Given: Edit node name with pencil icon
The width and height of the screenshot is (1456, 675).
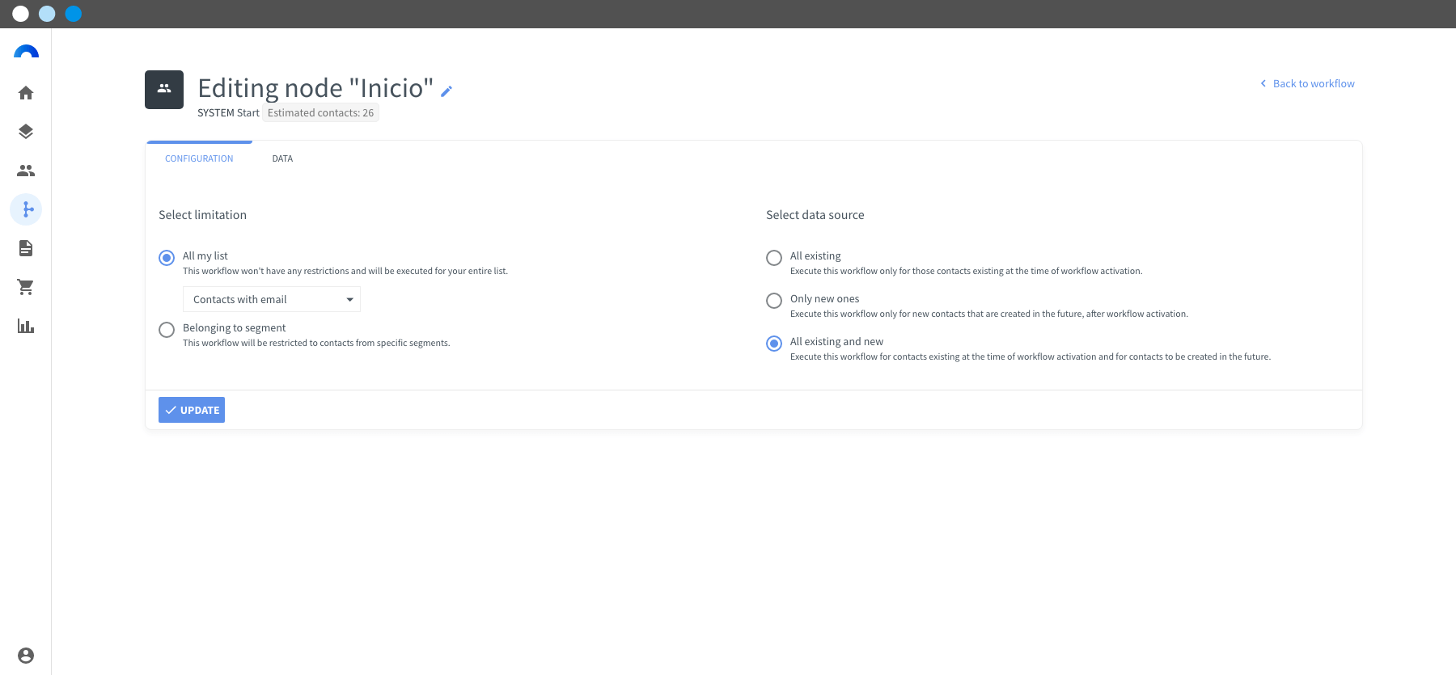Looking at the screenshot, I should (x=447, y=91).
